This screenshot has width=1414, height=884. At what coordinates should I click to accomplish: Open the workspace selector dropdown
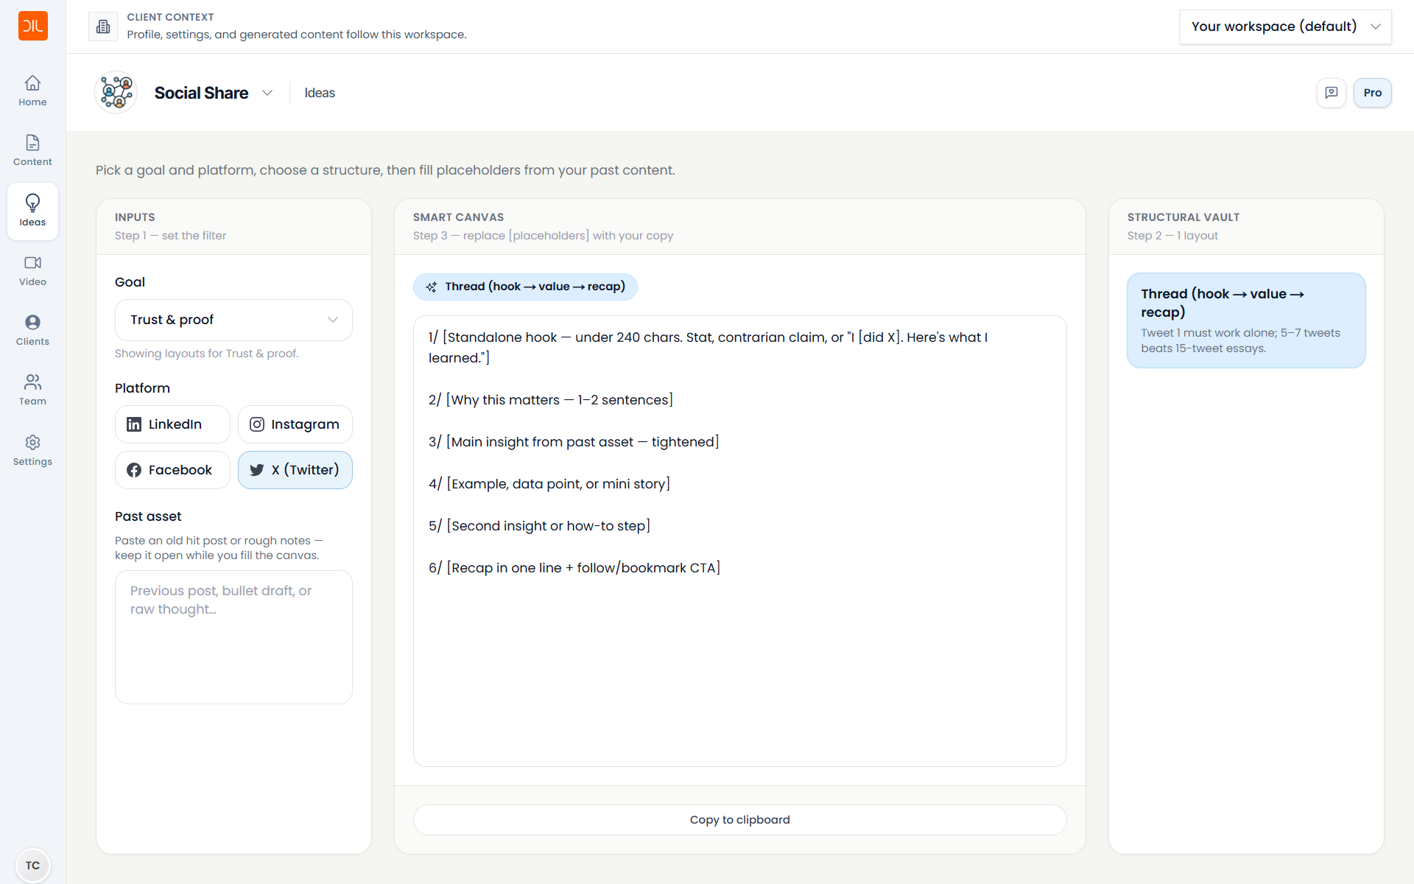coord(1285,27)
